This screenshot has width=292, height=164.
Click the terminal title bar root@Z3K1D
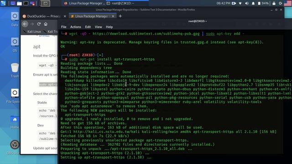[x=198, y=21]
